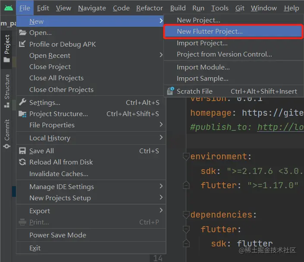Open the Refactor menu

[x=150, y=8]
